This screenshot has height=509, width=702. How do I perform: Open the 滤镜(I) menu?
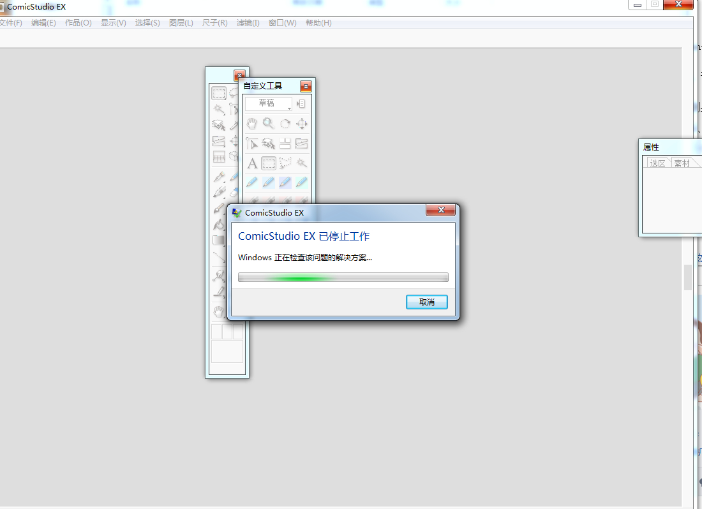coord(248,23)
